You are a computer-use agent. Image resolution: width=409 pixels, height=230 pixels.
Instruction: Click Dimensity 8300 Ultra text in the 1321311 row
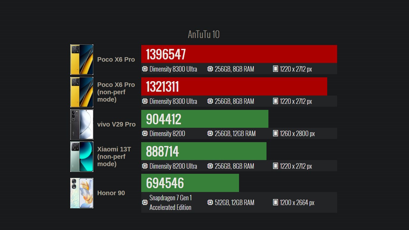173,101
